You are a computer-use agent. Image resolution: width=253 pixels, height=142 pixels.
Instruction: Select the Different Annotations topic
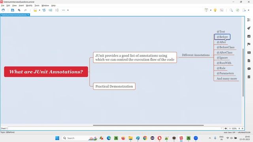pos(196,55)
